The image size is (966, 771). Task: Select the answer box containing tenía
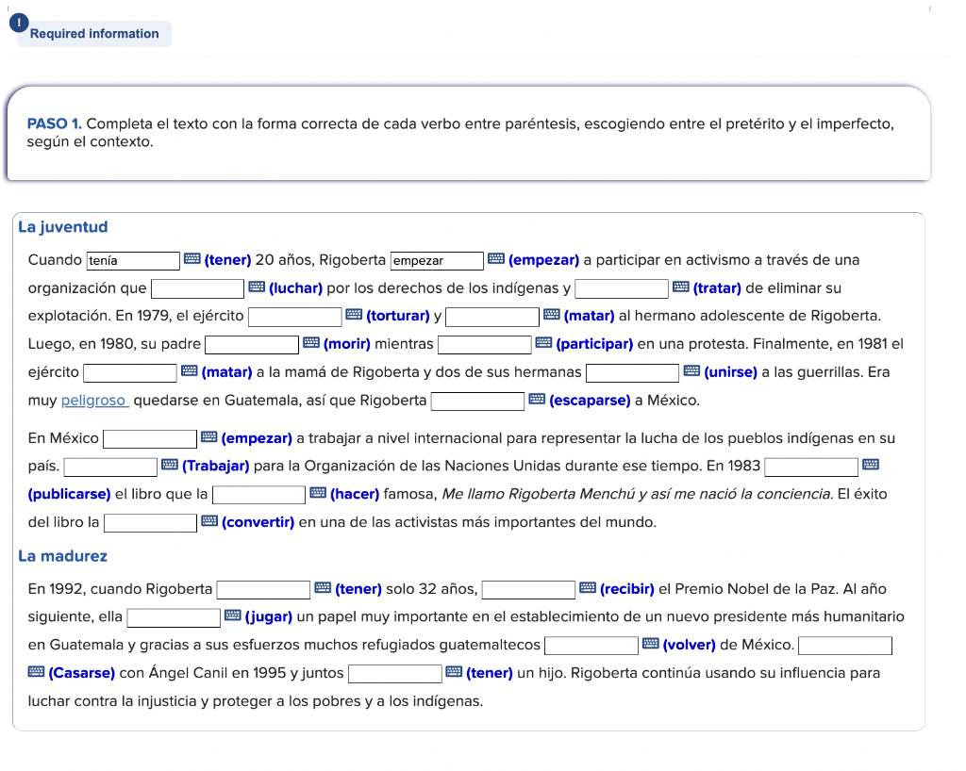132,260
